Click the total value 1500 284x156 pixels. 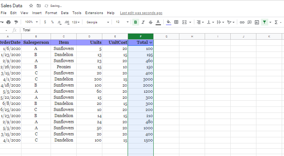(141, 140)
